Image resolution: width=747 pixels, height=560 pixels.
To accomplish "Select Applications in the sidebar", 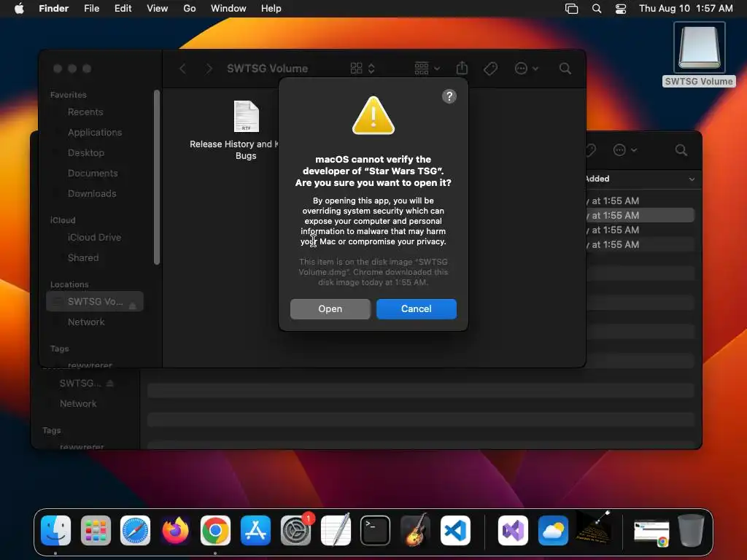I will pos(94,133).
